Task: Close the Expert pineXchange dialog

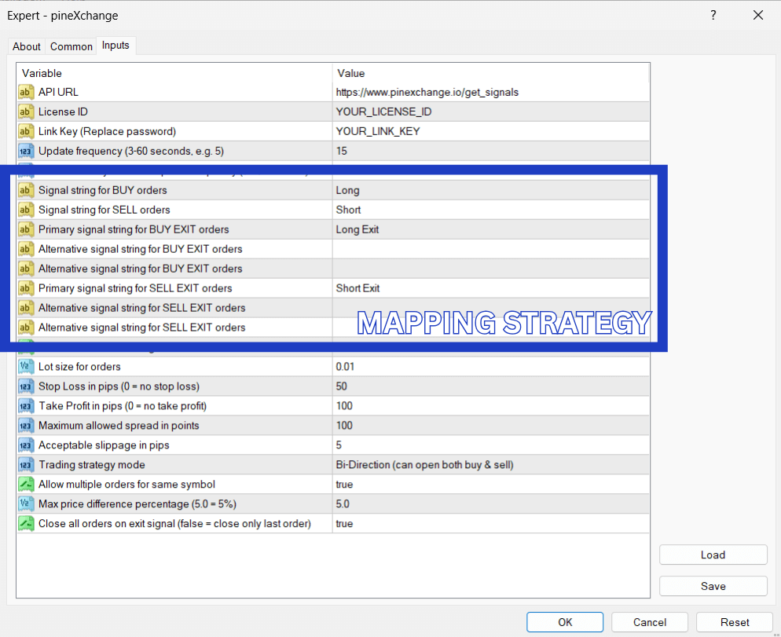Action: coord(758,16)
